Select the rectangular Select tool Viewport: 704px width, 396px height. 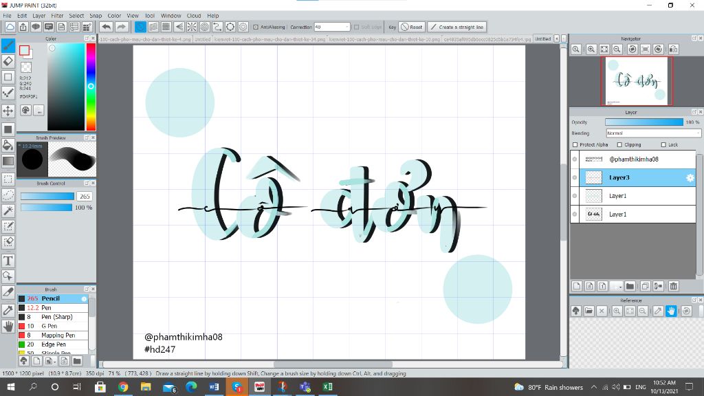point(8,179)
